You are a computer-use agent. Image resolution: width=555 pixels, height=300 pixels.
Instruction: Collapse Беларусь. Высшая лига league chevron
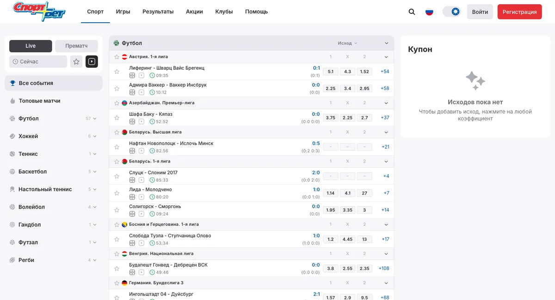386,132
